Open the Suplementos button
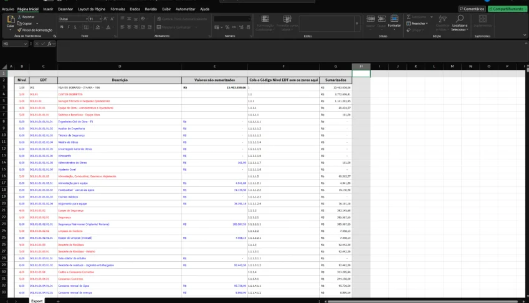This screenshot has width=529, height=303. tap(482, 21)
